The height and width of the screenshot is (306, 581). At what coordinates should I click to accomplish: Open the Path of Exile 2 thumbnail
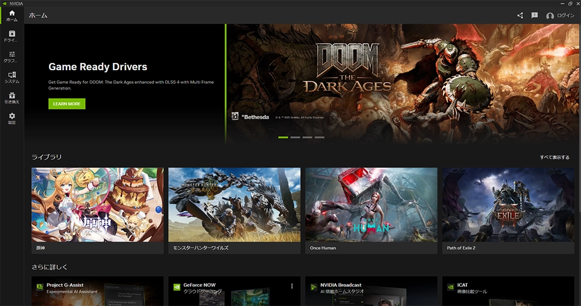pos(508,205)
